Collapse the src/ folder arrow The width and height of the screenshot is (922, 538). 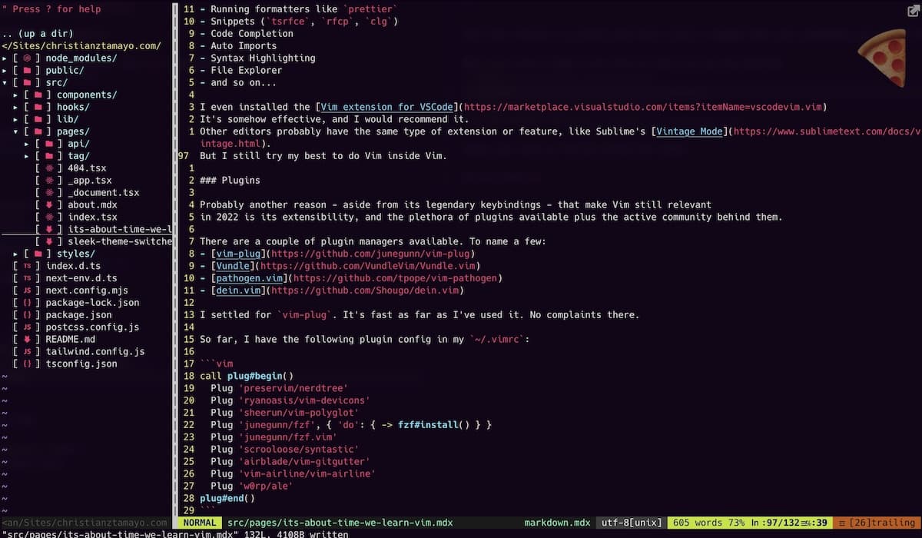point(5,82)
